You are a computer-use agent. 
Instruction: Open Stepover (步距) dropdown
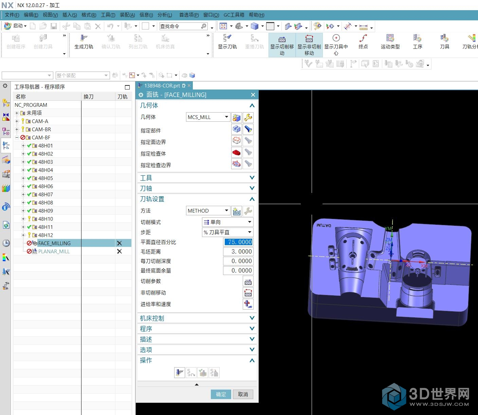click(227, 232)
